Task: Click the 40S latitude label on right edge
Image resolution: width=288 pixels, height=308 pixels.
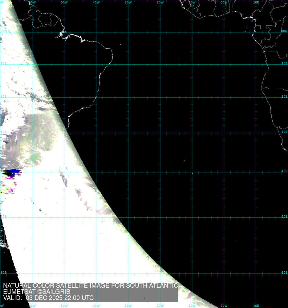Action: (284, 171)
